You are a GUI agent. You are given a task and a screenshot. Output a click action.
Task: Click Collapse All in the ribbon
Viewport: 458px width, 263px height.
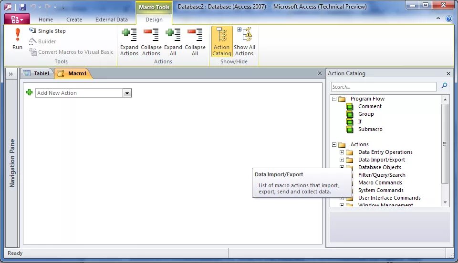pos(195,42)
